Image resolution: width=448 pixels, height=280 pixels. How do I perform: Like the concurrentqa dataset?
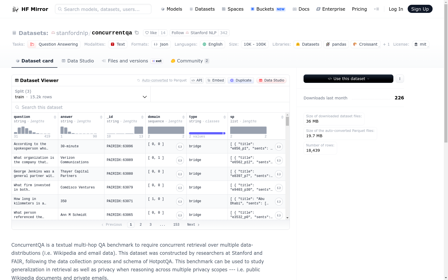point(151,33)
